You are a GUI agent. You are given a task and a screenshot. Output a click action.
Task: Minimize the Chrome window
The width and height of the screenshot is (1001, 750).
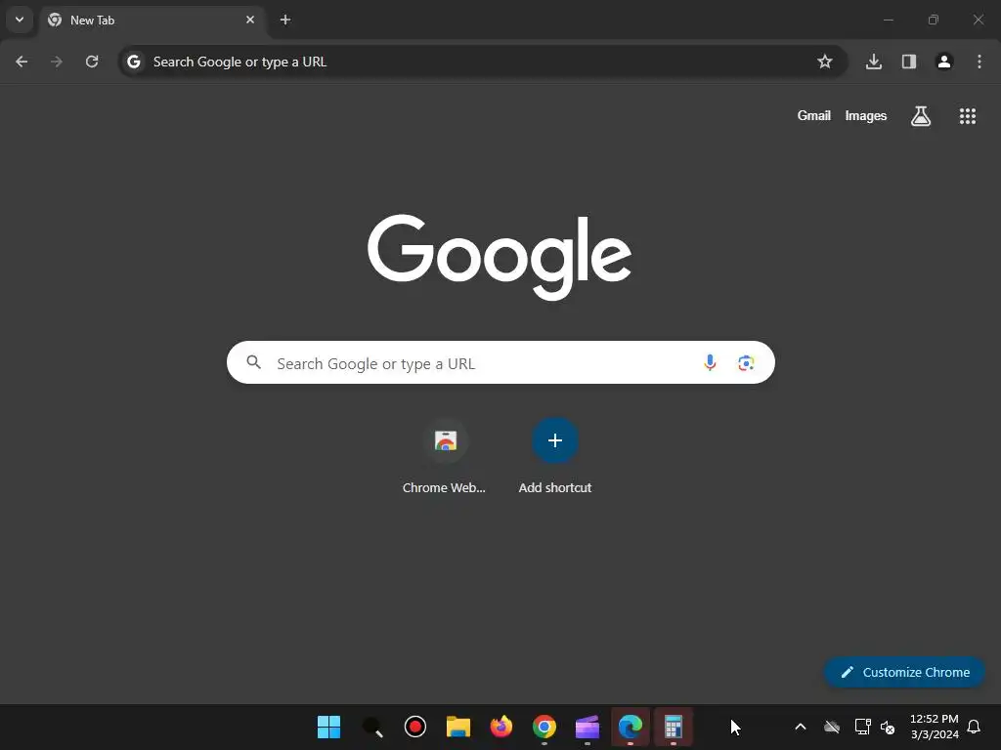888,20
